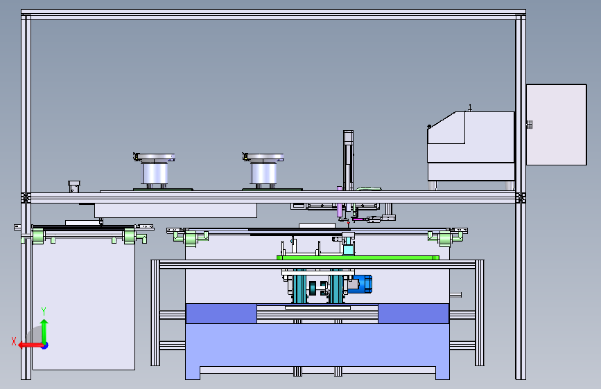Click the green Y axis arrow of the triad
Image resolution: width=601 pixels, height=389 pixels.
tap(44, 331)
